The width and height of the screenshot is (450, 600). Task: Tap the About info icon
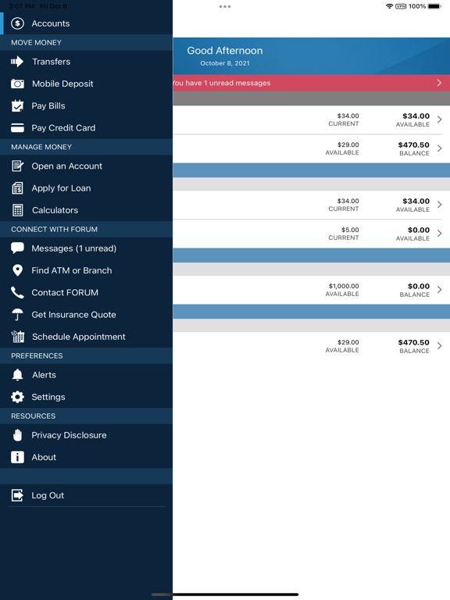[17, 457]
